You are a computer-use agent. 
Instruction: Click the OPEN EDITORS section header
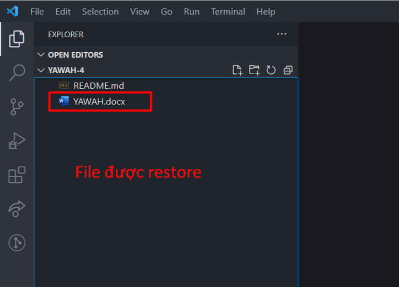pos(166,55)
